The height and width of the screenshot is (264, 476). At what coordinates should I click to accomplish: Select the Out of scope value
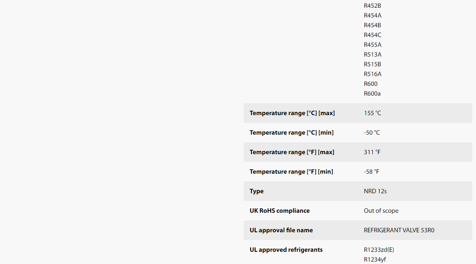(x=381, y=211)
